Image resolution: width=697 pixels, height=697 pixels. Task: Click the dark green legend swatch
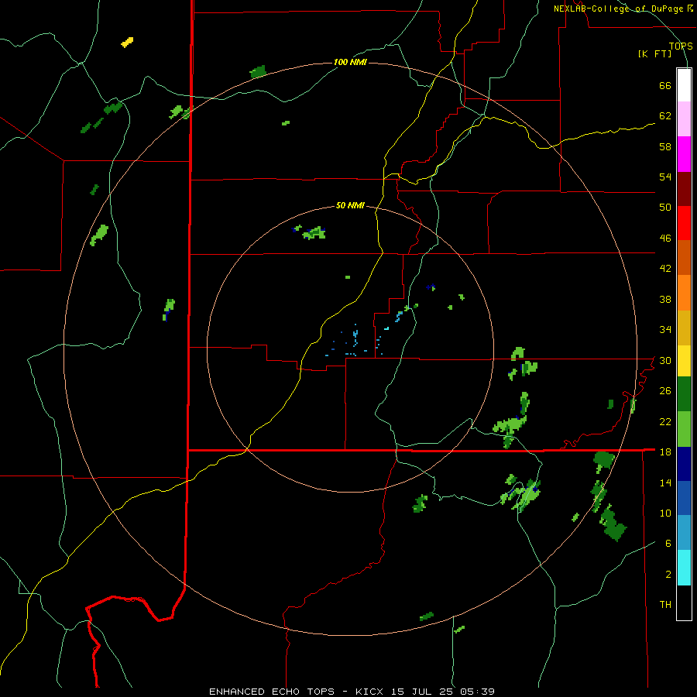[684, 394]
